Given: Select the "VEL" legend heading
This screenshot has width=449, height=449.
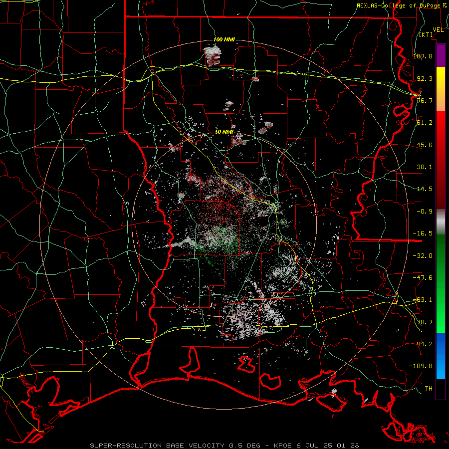Looking at the screenshot, I should tap(438, 30).
